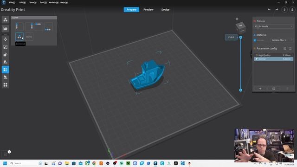
Task: Open the Help menu
Action: 64,2
